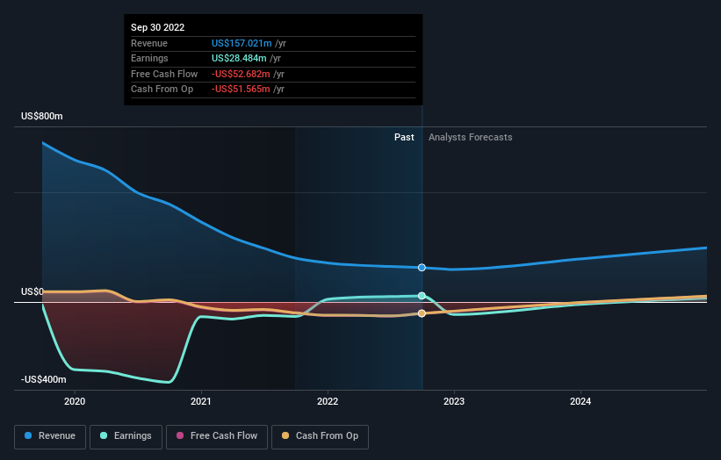Click the 2024 x-axis label

[x=580, y=401]
